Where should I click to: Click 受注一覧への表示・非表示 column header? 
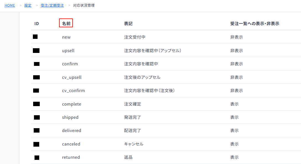tap(255, 24)
